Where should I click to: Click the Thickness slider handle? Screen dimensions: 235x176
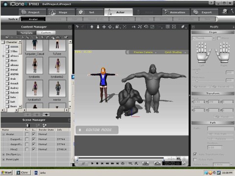coord(197,81)
